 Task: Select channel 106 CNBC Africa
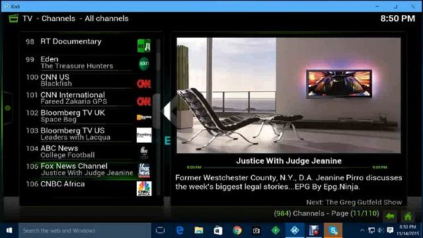(88, 188)
